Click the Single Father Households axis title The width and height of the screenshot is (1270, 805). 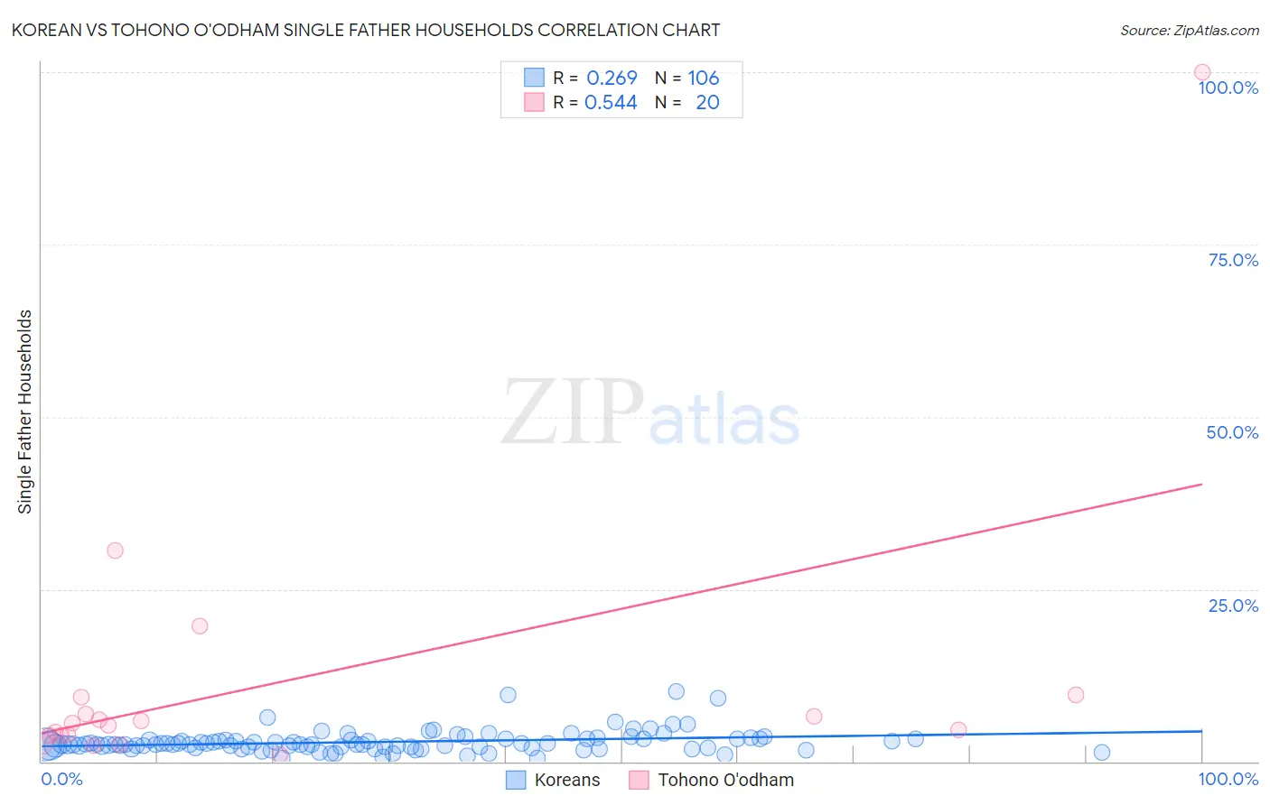[25, 412]
